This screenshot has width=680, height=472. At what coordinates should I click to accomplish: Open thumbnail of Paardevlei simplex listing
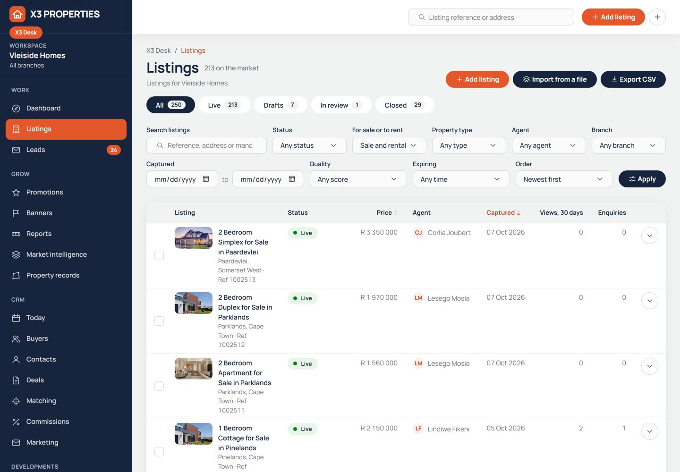click(x=194, y=238)
